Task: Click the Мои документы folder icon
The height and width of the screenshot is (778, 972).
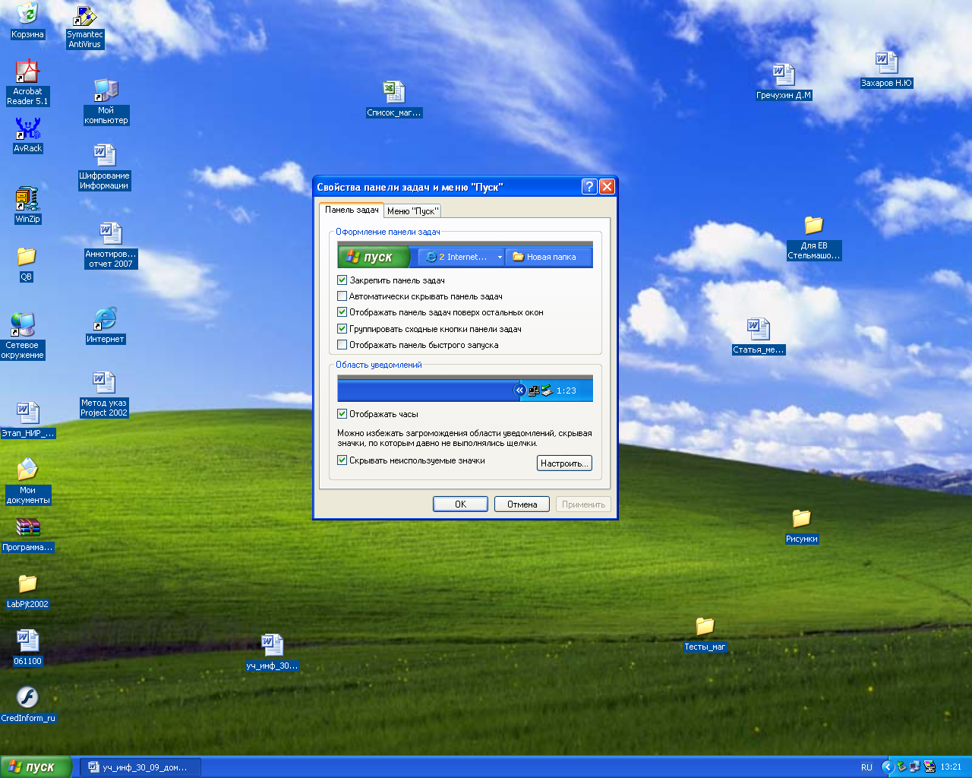Action: tap(28, 482)
